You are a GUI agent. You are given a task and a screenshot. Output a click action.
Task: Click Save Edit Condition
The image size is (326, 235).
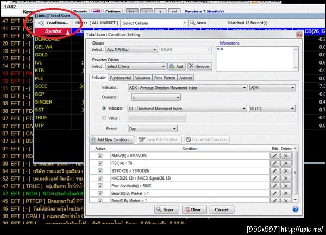pyautogui.click(x=159, y=139)
